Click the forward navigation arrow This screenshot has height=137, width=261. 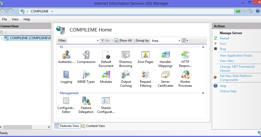11,12
